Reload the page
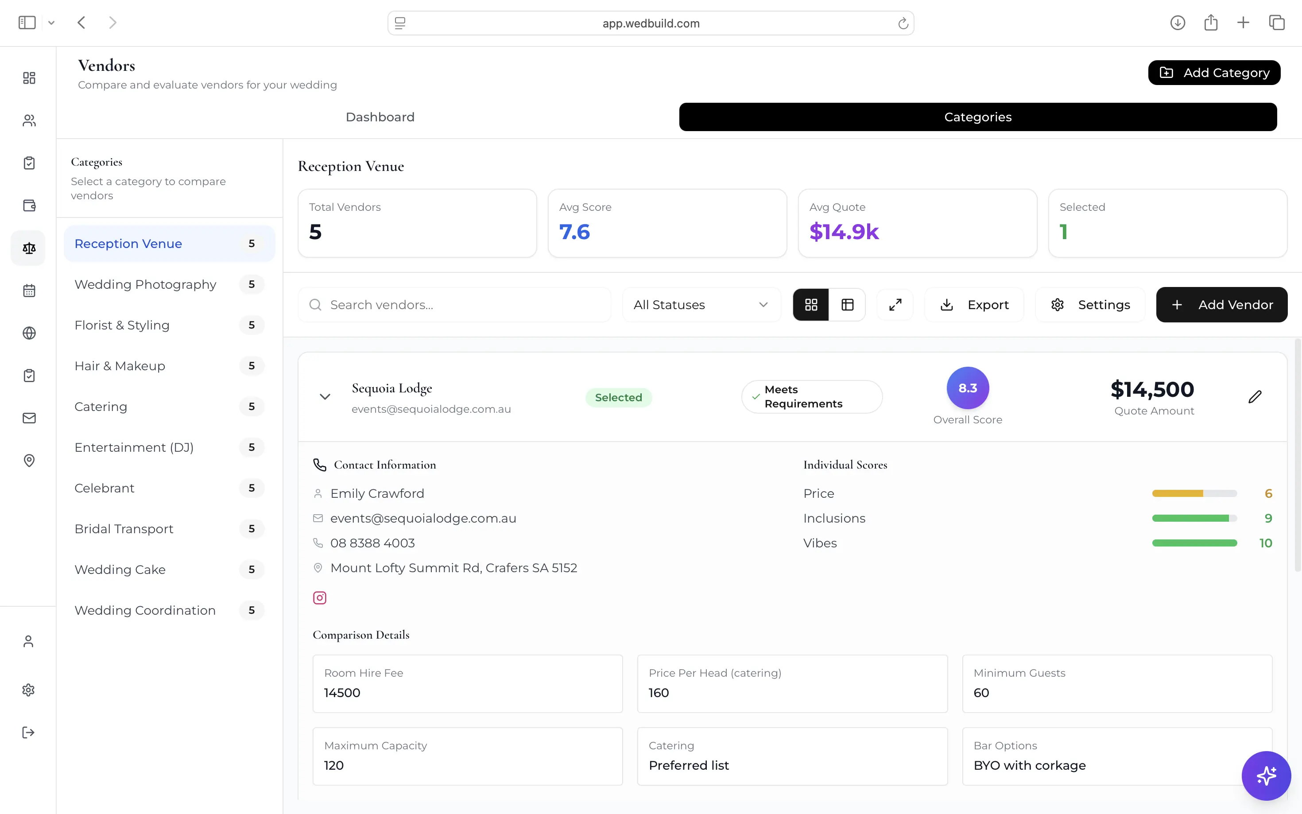 point(903,23)
